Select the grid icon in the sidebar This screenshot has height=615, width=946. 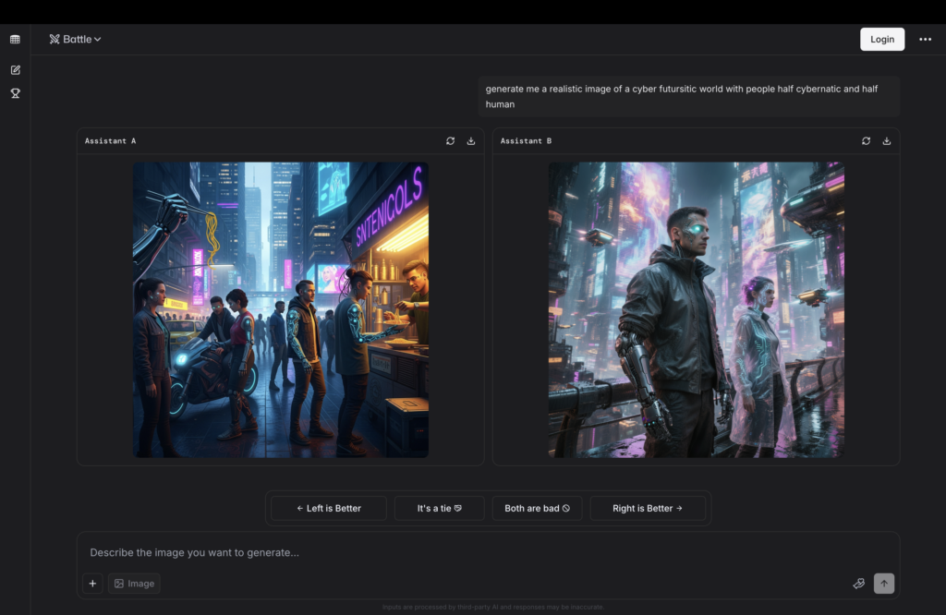click(14, 39)
